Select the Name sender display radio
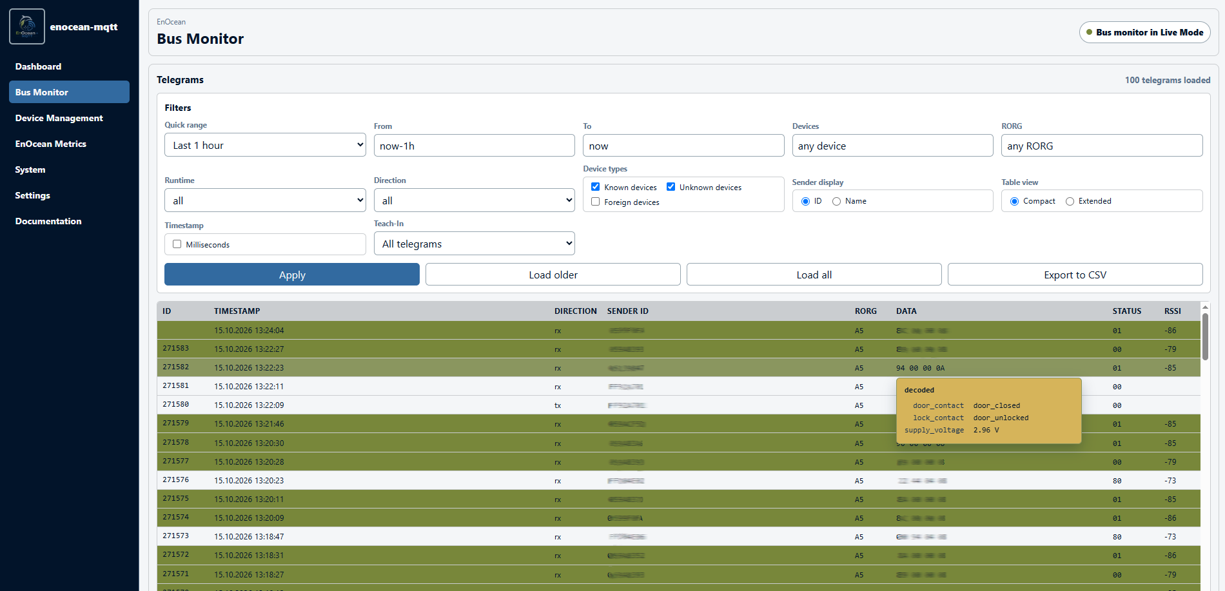The width and height of the screenshot is (1225, 591). (837, 201)
